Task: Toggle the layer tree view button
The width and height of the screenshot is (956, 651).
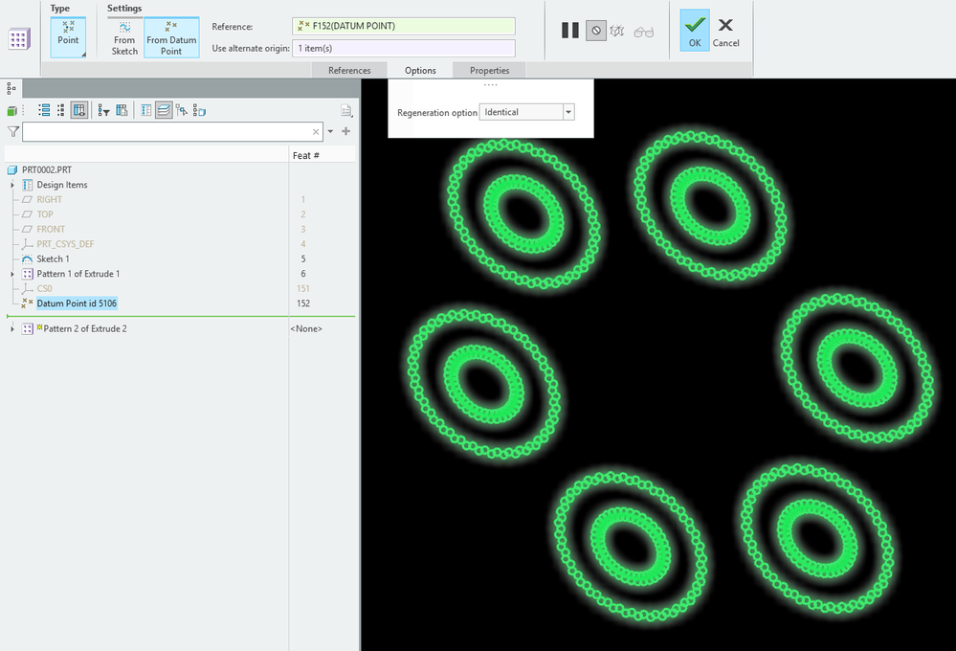Action: point(164,110)
